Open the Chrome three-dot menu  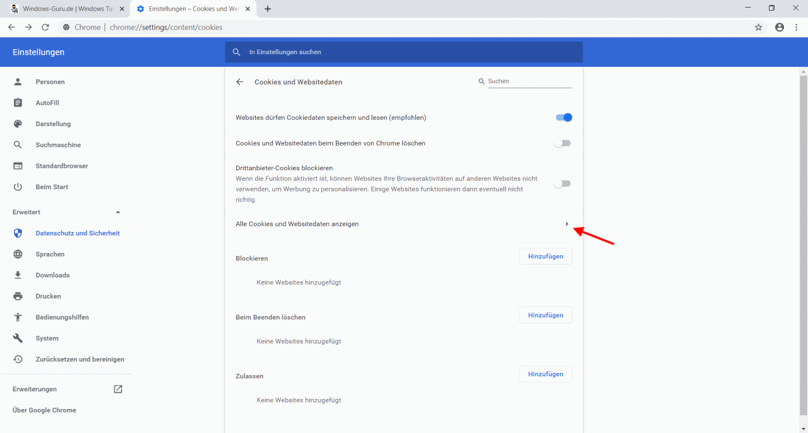[x=797, y=27]
